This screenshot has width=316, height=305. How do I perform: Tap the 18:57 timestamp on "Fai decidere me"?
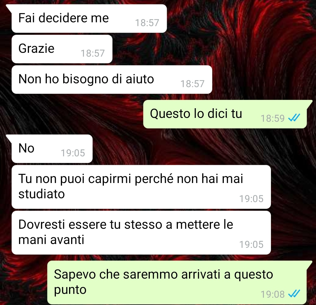pos(147,23)
